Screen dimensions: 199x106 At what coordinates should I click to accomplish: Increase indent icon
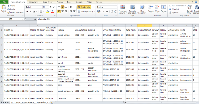click(x=74, y=11)
